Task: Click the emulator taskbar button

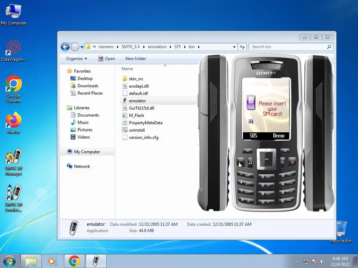Action: coord(96,261)
